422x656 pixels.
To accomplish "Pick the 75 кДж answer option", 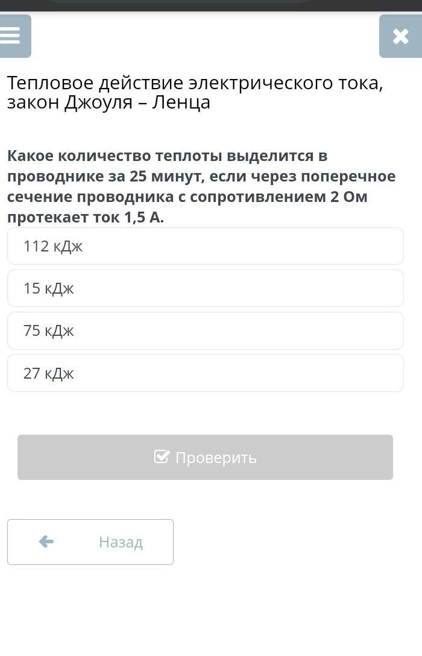I will pos(205,330).
